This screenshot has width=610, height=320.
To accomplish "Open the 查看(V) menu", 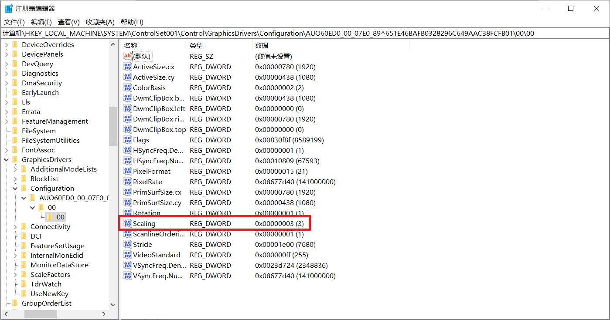I will (x=69, y=22).
